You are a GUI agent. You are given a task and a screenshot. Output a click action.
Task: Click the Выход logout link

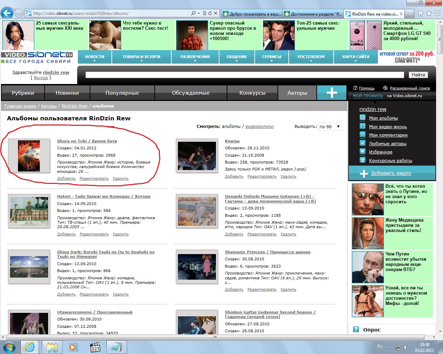pyautogui.click(x=41, y=77)
